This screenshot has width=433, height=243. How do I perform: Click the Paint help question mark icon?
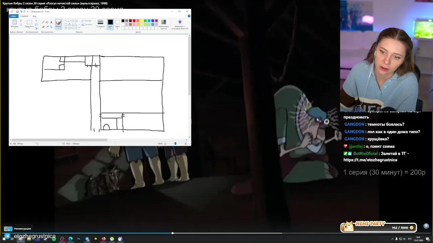[189, 16]
